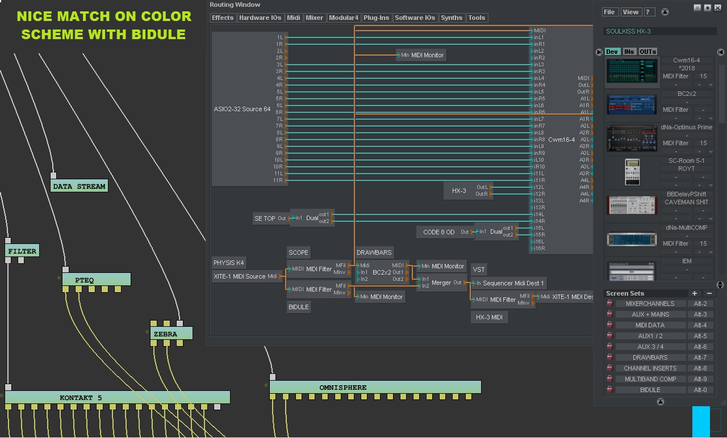The width and height of the screenshot is (727, 438).
Task: Click the dNa-MultiCOMP rack icon
Action: (x=632, y=239)
